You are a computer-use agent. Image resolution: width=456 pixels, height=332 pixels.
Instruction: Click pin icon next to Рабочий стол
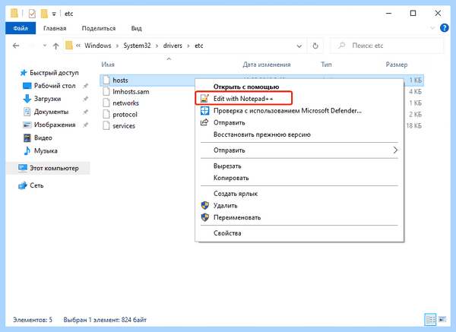(x=85, y=86)
